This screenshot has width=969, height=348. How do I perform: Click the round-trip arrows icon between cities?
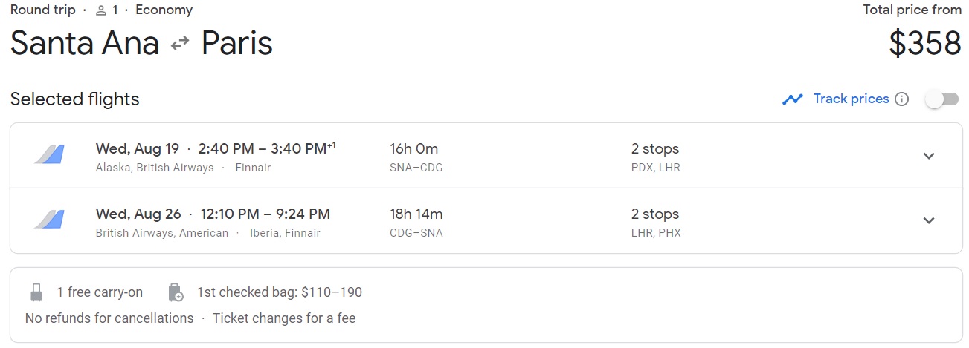[x=180, y=44]
